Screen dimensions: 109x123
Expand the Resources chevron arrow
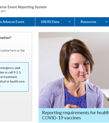[x=106, y=22]
